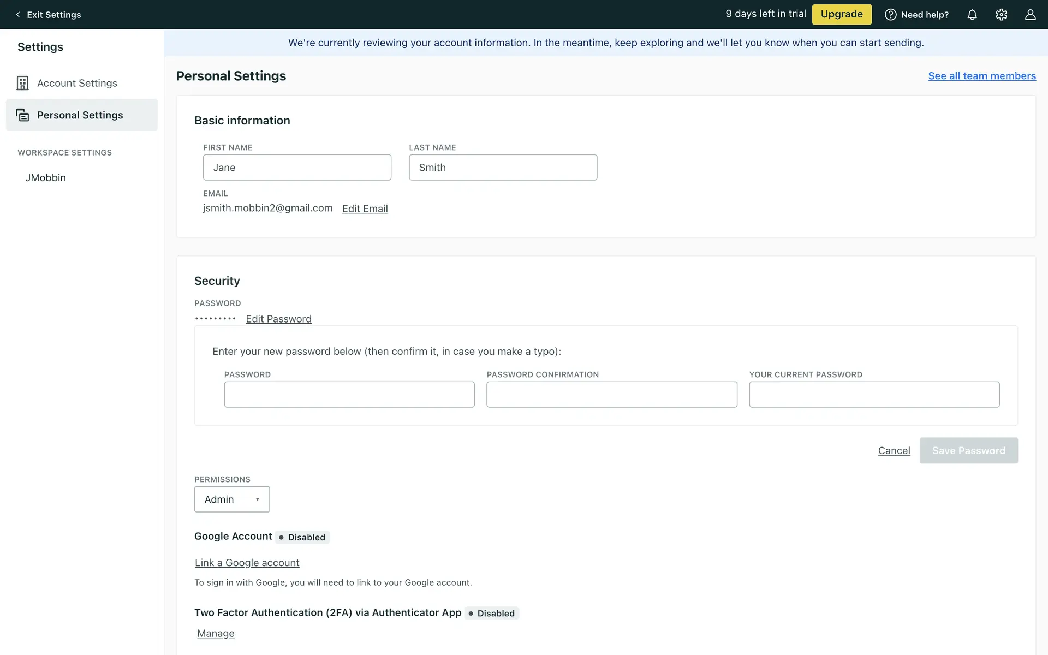The image size is (1048, 655).
Task: Click the Exit Settings back arrow
Action: tap(18, 15)
